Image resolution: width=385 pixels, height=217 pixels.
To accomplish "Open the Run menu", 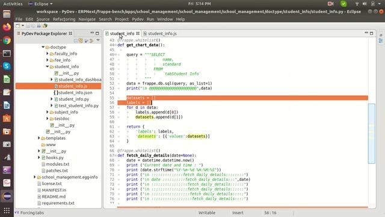I will coord(150,19).
